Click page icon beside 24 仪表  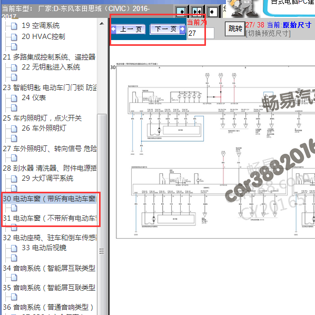[x=14, y=98]
